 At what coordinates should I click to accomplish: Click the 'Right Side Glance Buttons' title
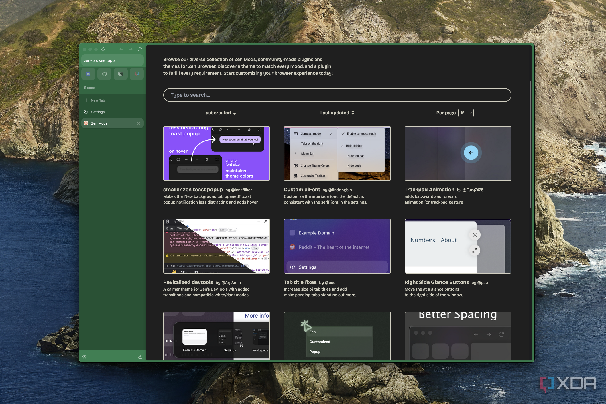[437, 282]
